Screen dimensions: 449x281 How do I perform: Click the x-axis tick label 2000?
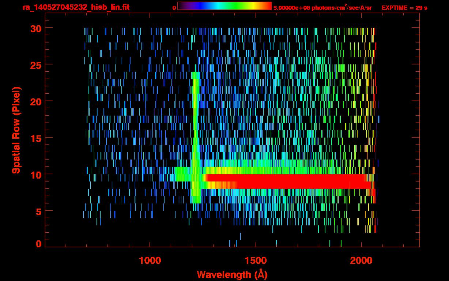[x=361, y=261]
